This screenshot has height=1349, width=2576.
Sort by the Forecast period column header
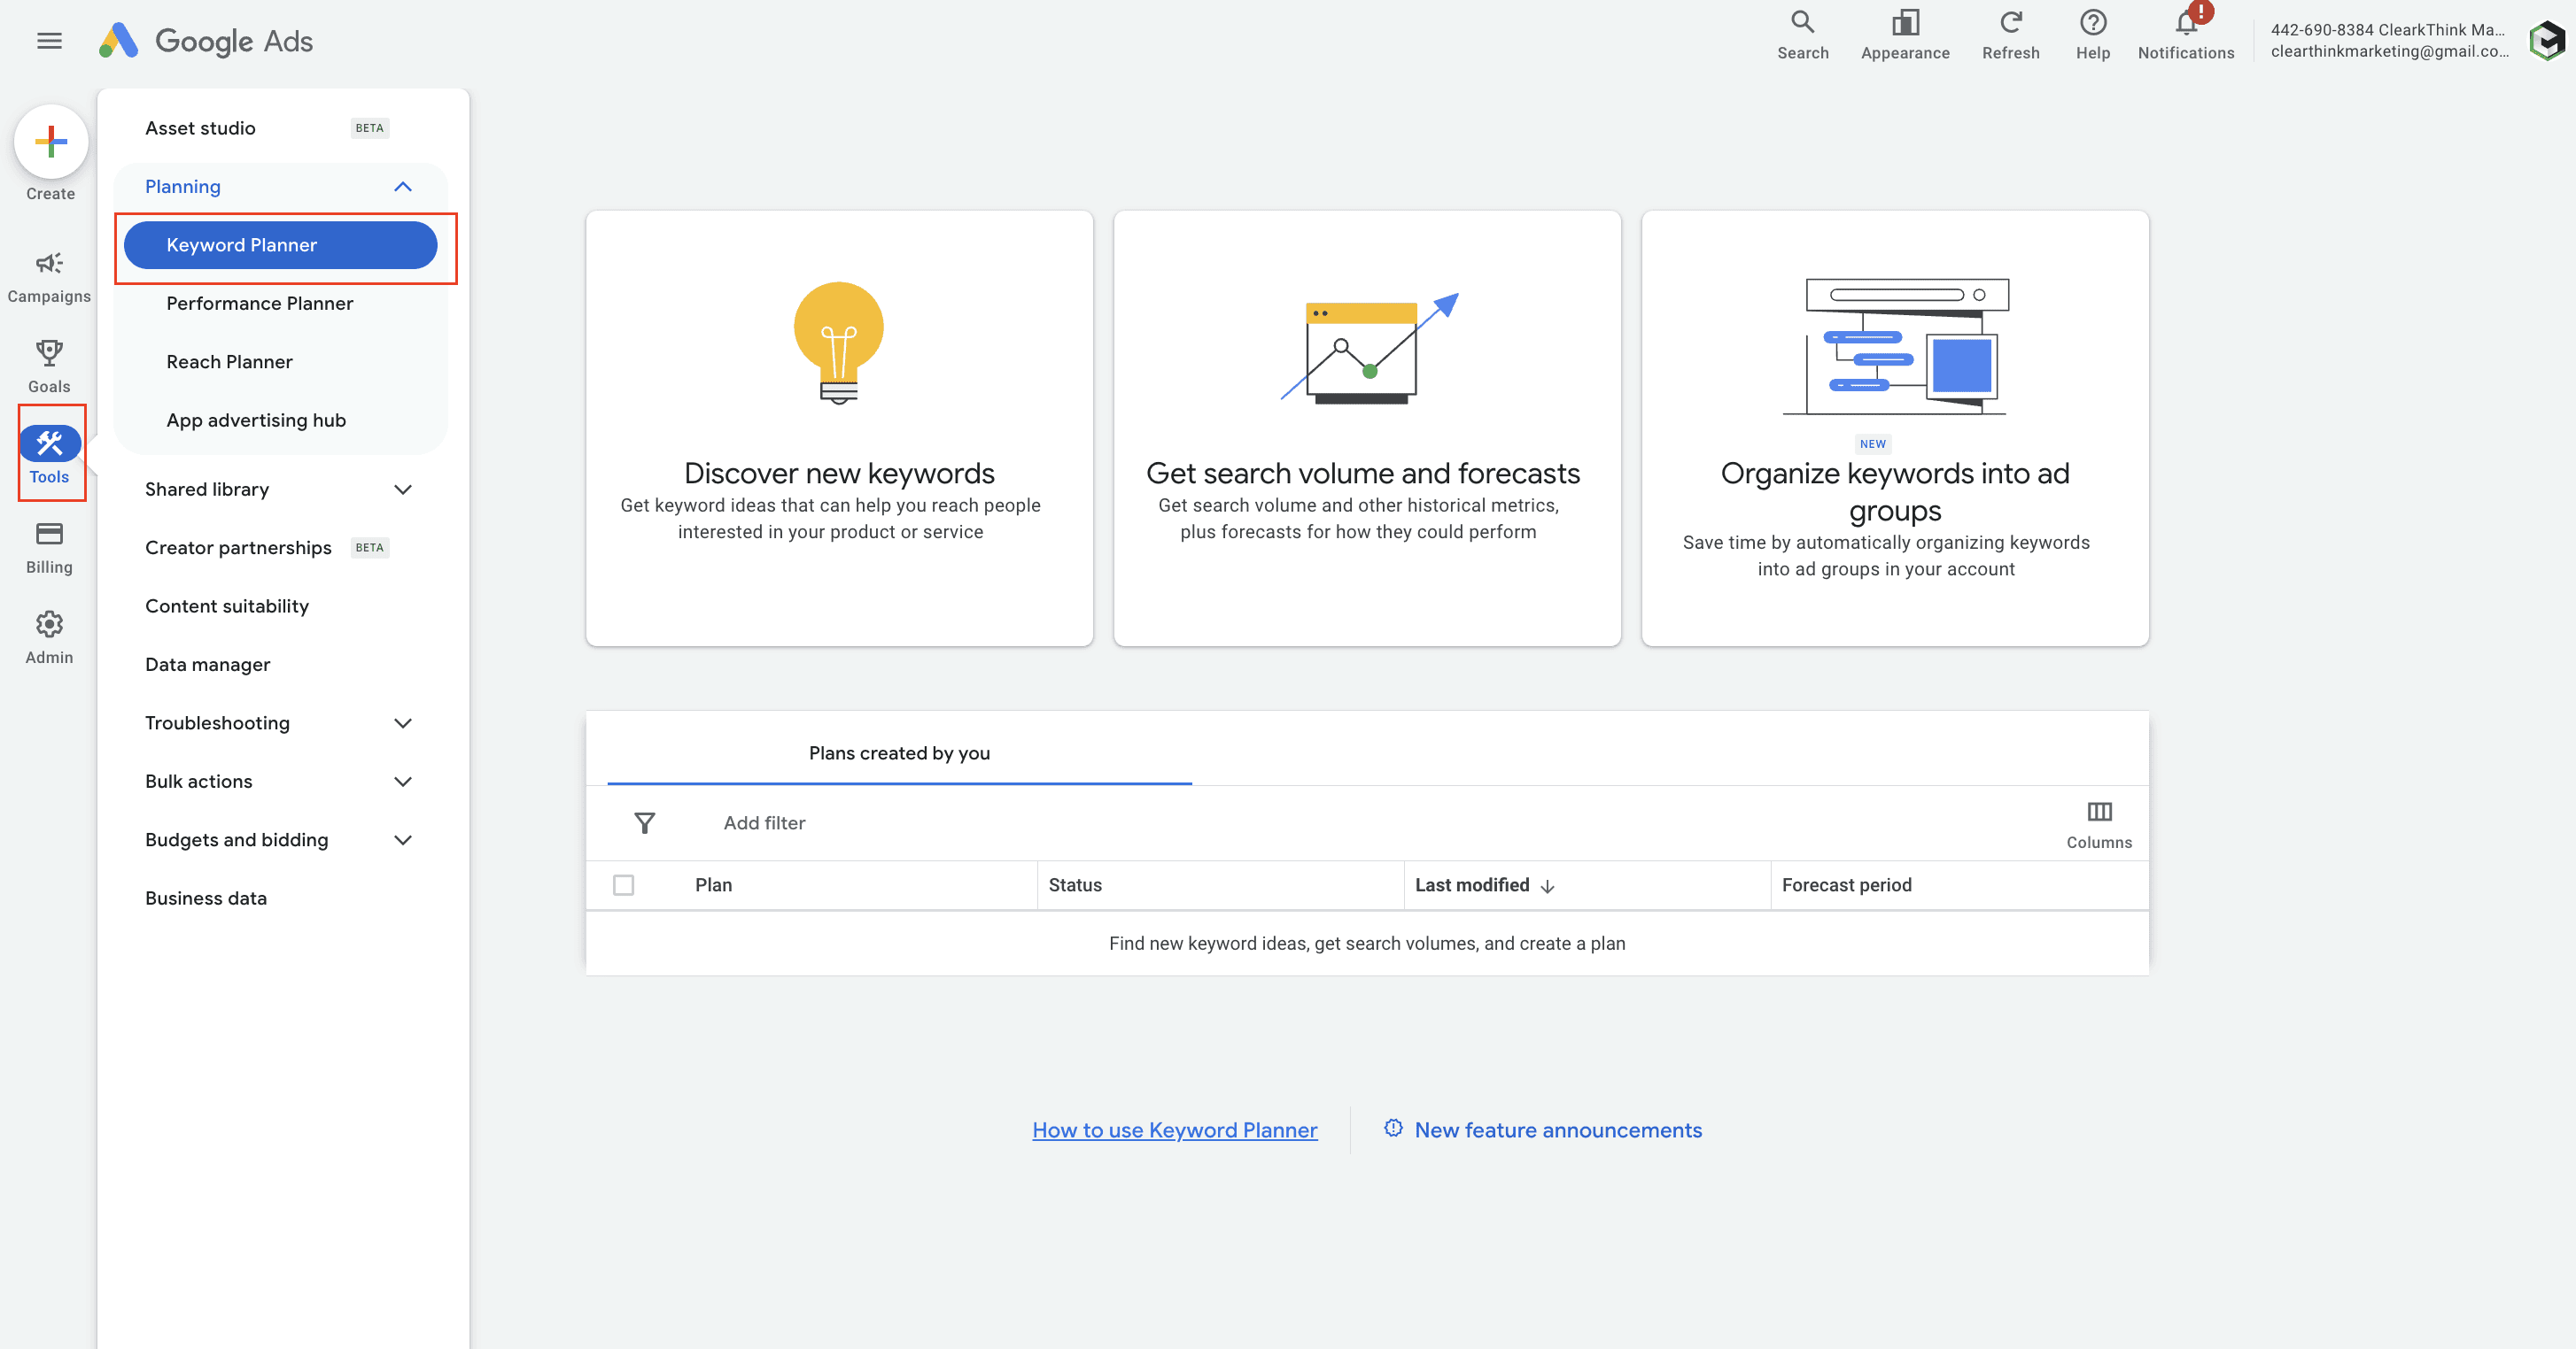pos(1846,885)
